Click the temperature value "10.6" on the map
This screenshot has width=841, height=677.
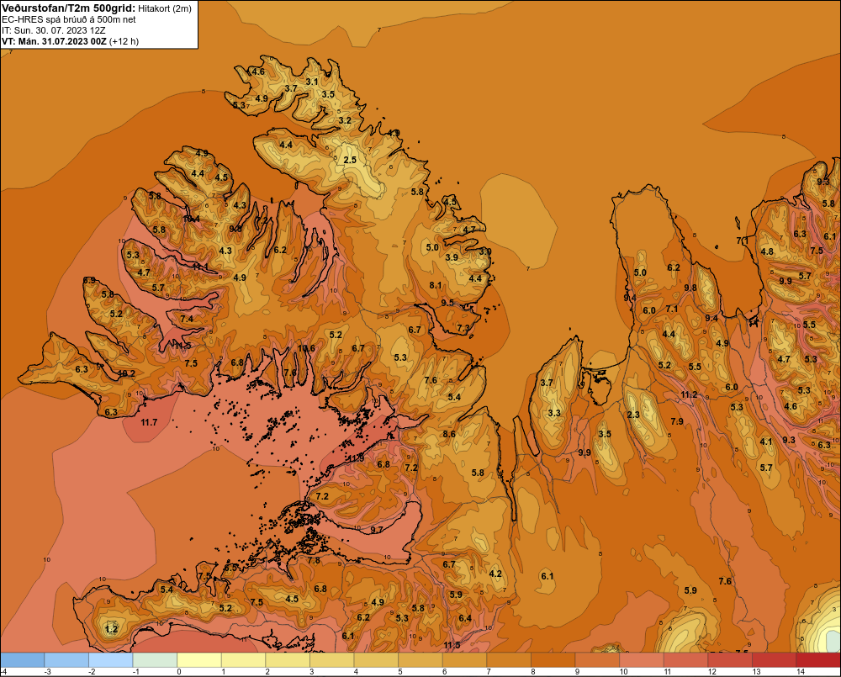click(306, 348)
